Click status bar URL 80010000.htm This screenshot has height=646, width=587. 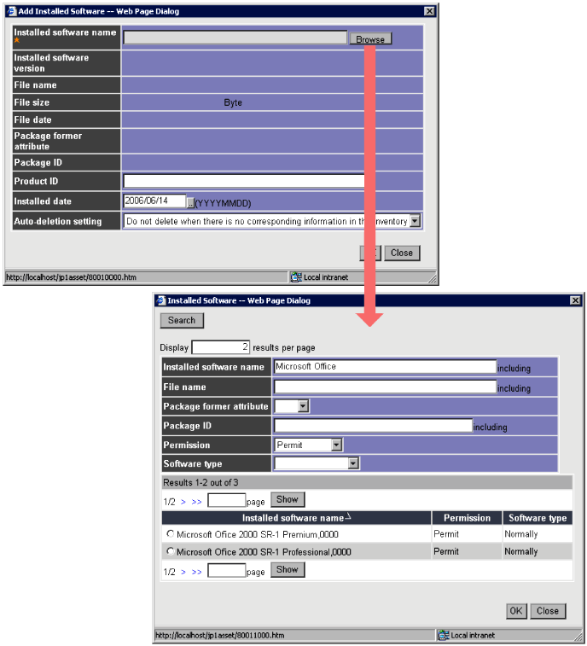(x=72, y=277)
